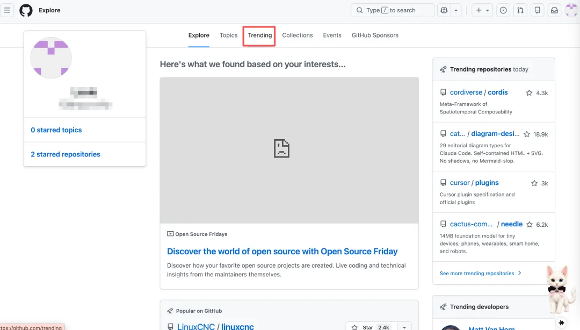The height and width of the screenshot is (330, 580).
Task: Open the notifications inbox icon
Action: tap(554, 10)
